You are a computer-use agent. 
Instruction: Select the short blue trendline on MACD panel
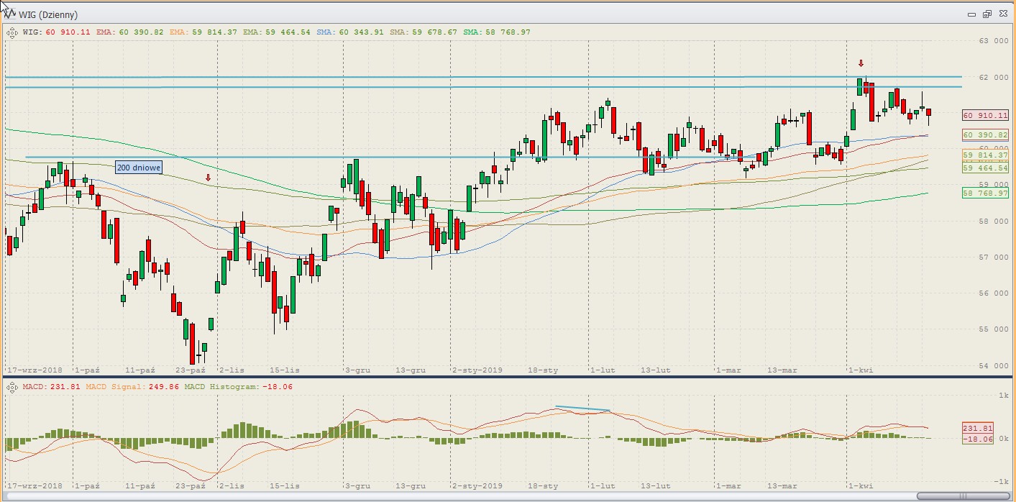(x=582, y=409)
